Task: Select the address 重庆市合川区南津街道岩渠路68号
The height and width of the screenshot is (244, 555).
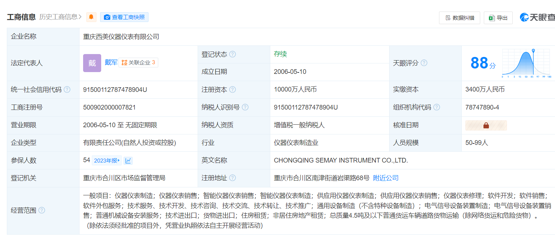Action: coord(322,178)
